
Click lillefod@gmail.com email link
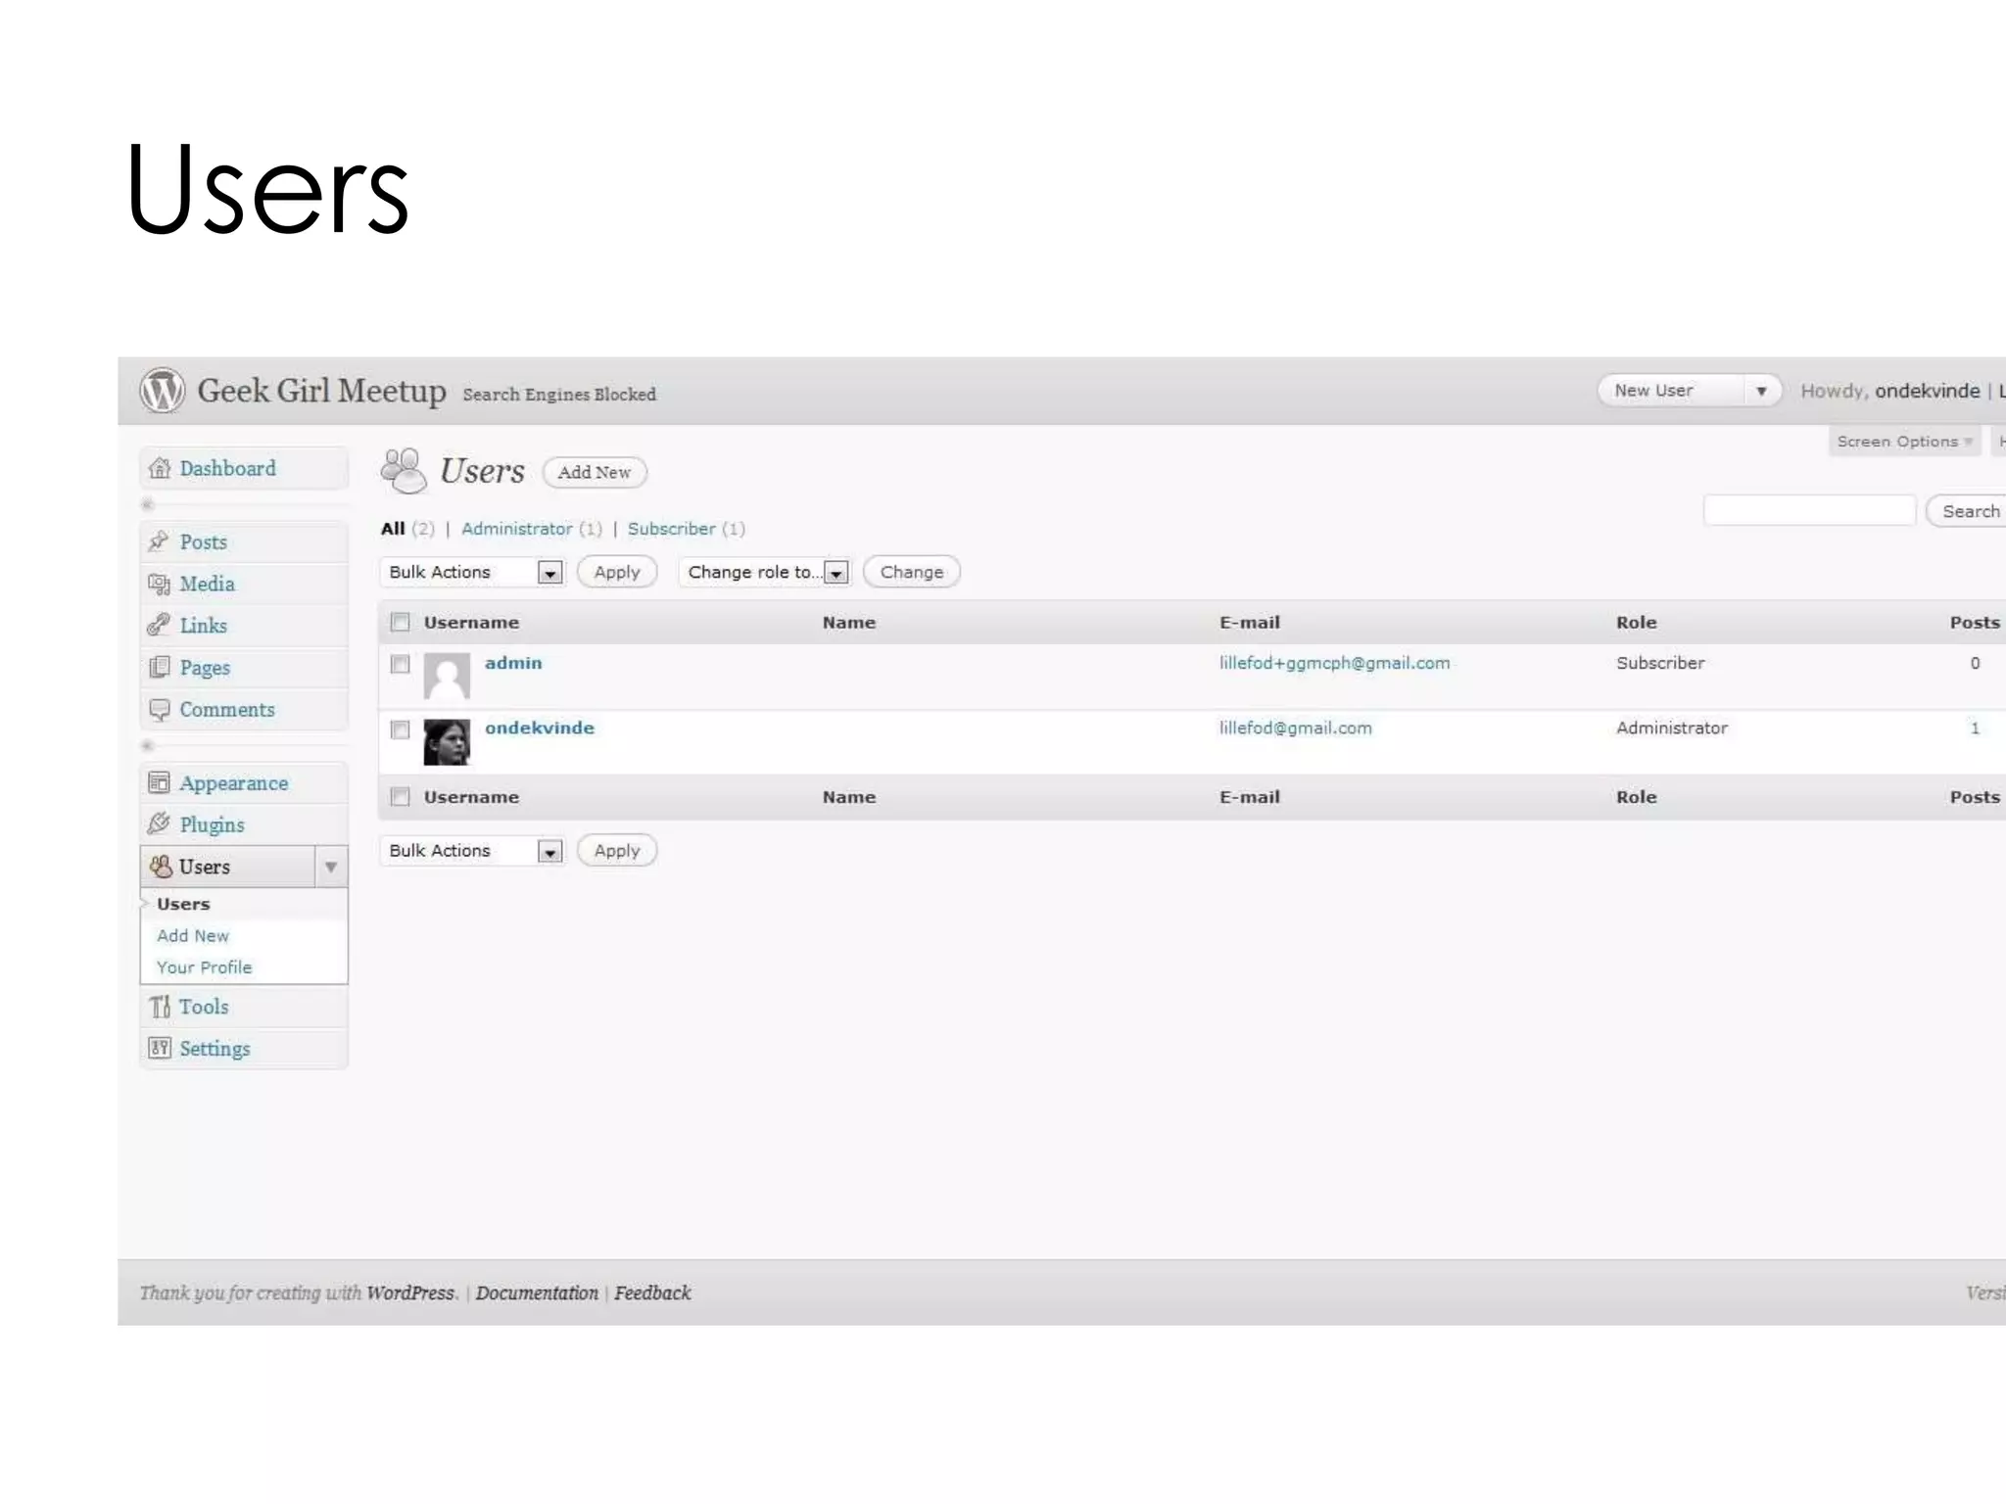[x=1295, y=728]
